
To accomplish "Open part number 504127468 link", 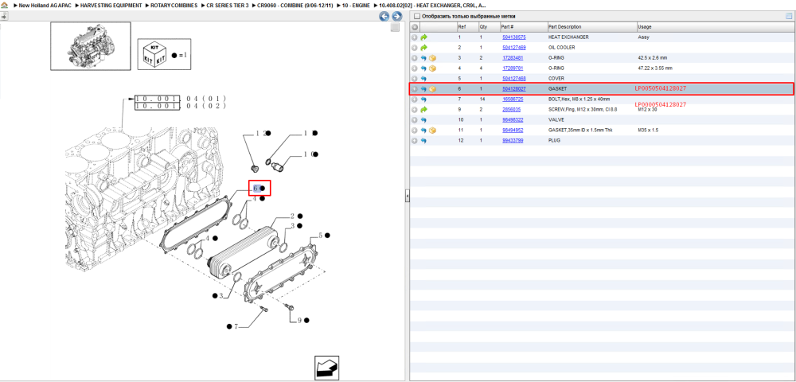I will 513,79.
